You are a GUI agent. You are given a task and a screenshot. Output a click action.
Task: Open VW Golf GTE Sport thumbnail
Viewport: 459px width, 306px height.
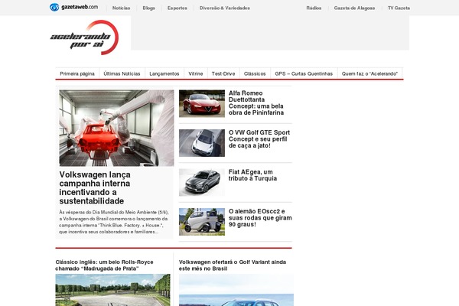point(202,143)
